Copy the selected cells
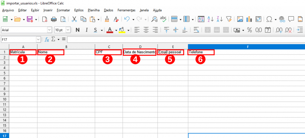Viewport: 305px width, 138px height. pos(83,19)
